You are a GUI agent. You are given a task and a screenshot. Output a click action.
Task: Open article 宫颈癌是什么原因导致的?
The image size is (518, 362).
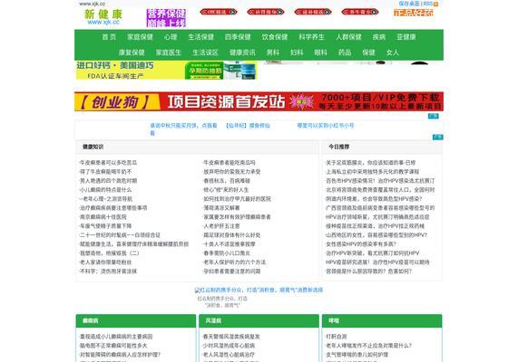[368, 271]
